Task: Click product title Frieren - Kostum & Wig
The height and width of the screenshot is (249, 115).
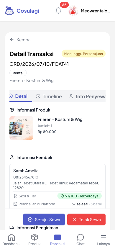Action: point(60,119)
